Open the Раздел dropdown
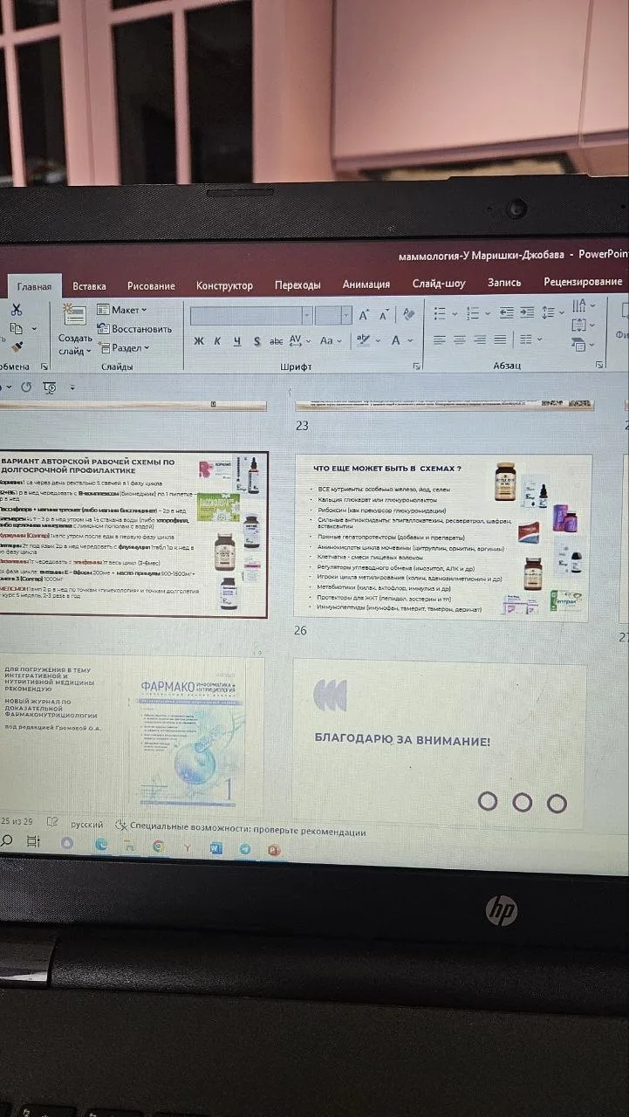The height and width of the screenshot is (1117, 629). [123, 347]
